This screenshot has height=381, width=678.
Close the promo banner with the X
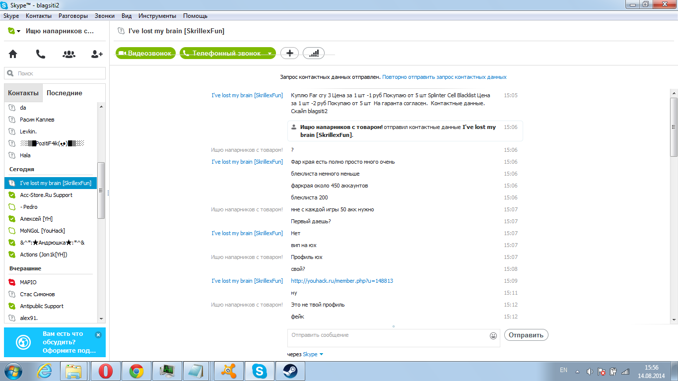coord(98,335)
